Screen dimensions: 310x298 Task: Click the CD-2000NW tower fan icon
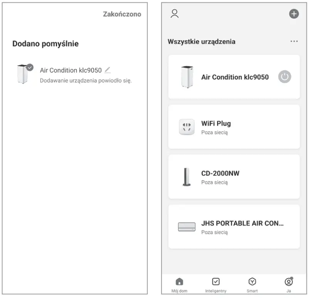187,177
